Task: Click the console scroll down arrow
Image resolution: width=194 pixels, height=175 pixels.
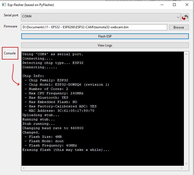Action: 186,163
